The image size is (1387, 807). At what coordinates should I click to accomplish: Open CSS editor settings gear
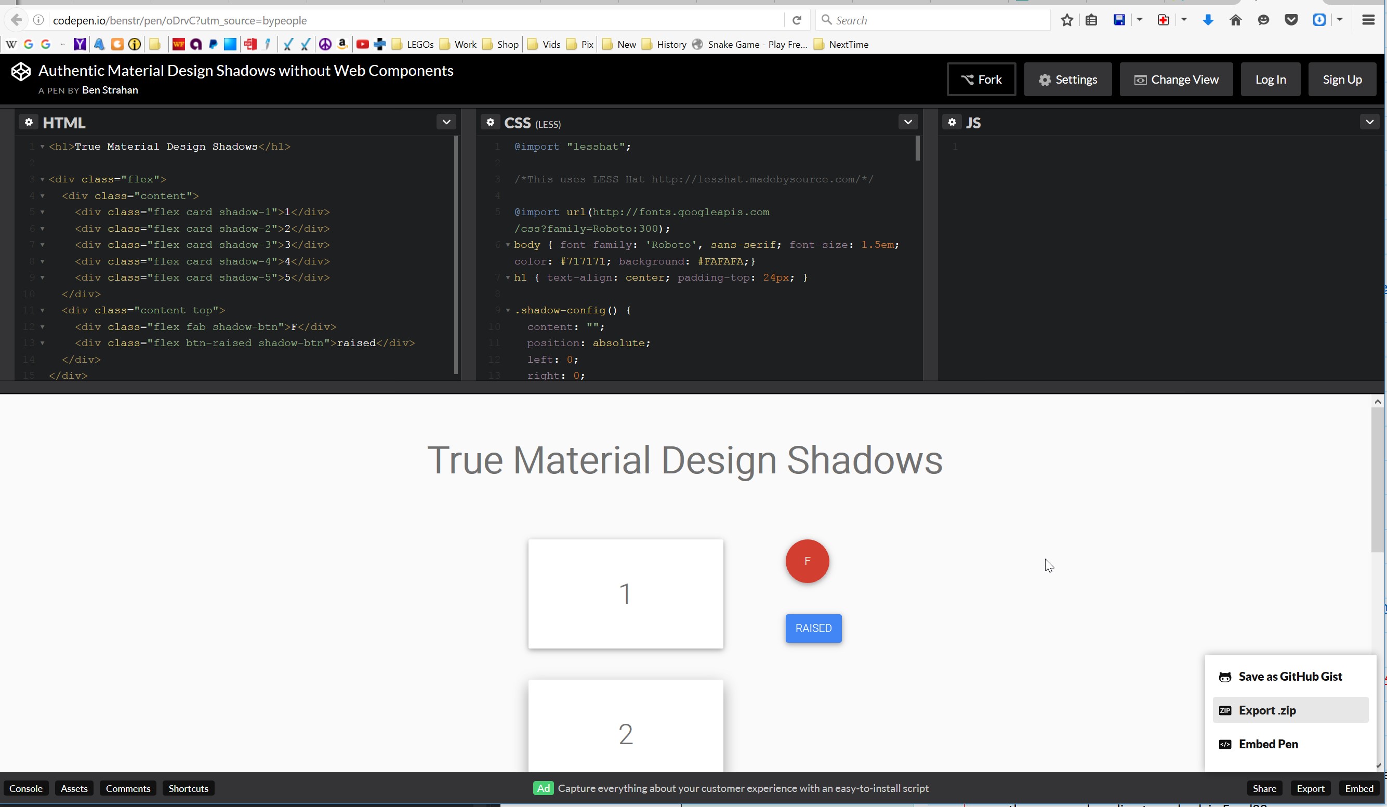tap(490, 122)
